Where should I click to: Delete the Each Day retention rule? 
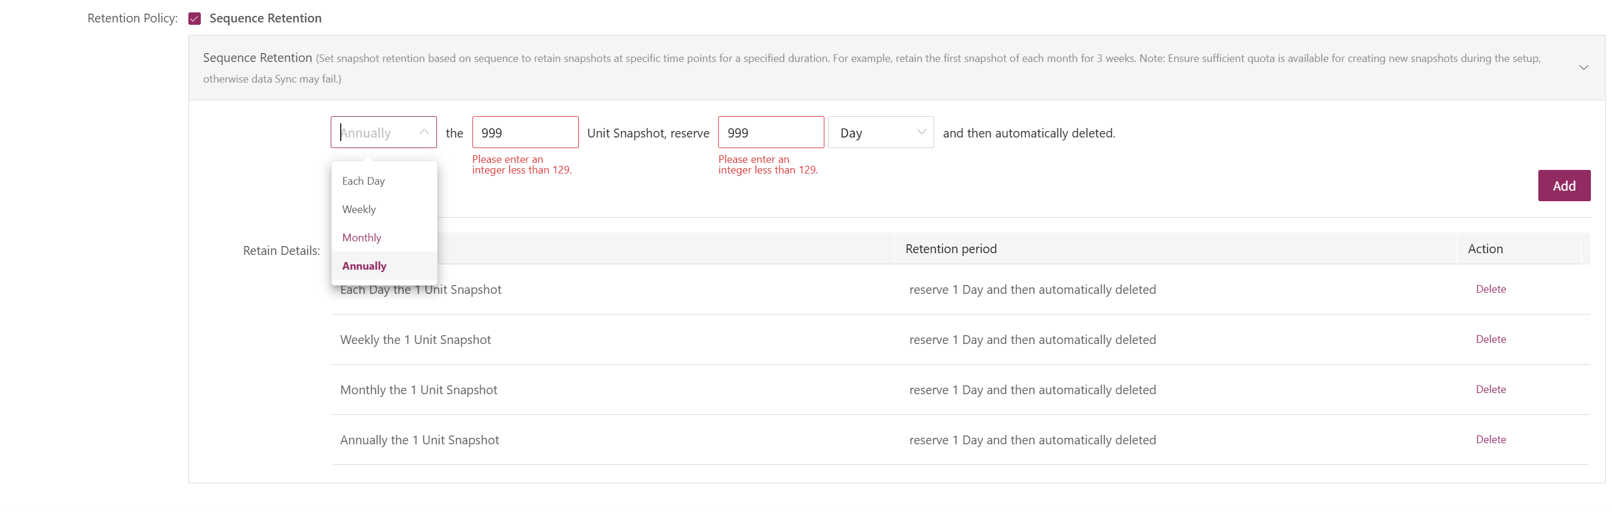(1491, 289)
